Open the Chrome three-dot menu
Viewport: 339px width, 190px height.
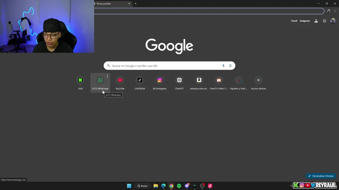(335, 11)
